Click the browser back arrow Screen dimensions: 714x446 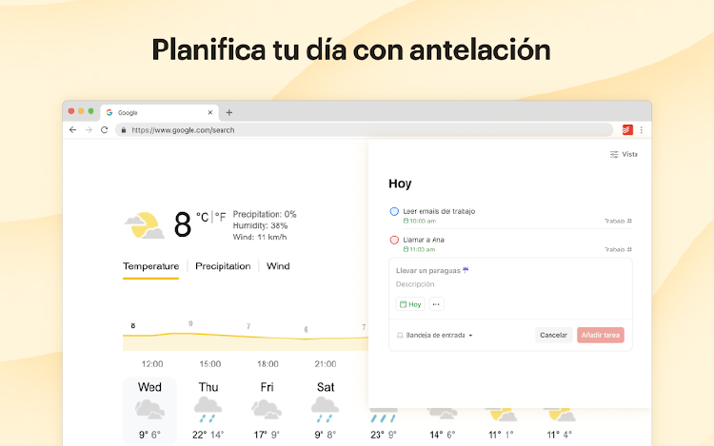(x=73, y=130)
